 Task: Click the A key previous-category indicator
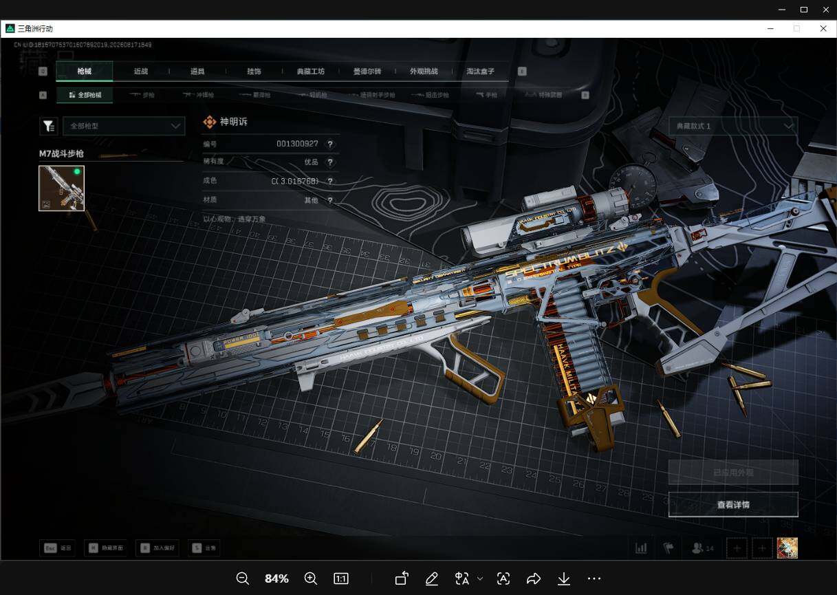(x=43, y=95)
